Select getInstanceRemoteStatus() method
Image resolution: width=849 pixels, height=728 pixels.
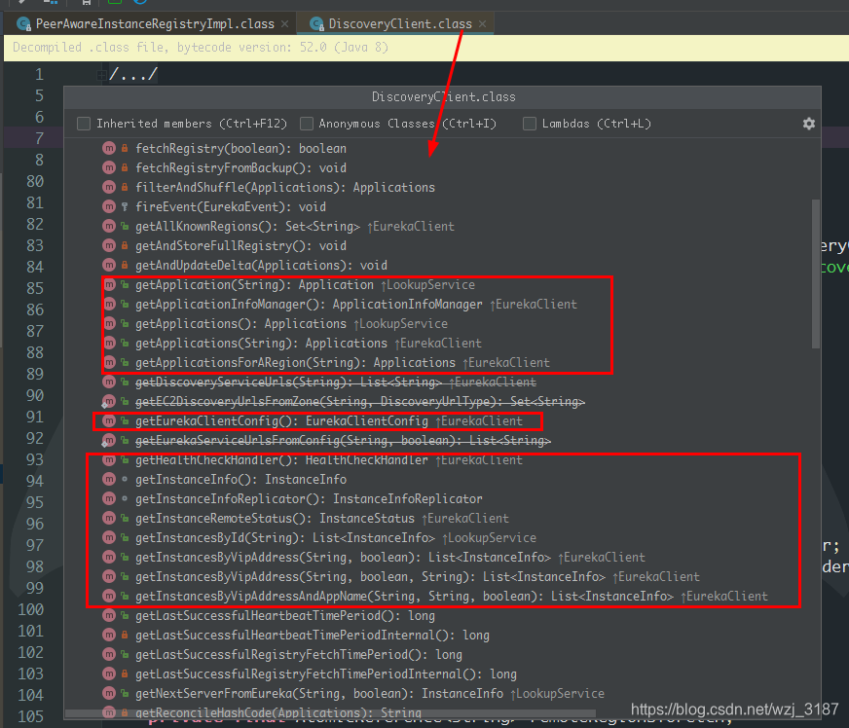pos(322,519)
